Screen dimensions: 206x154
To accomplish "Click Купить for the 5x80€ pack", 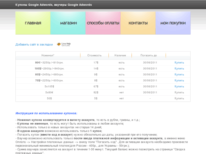I will 179,92.
